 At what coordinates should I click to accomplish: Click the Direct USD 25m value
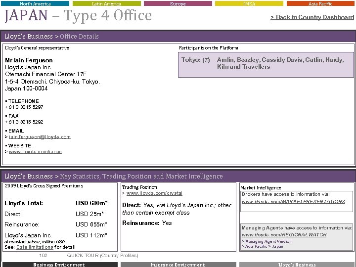89,214
